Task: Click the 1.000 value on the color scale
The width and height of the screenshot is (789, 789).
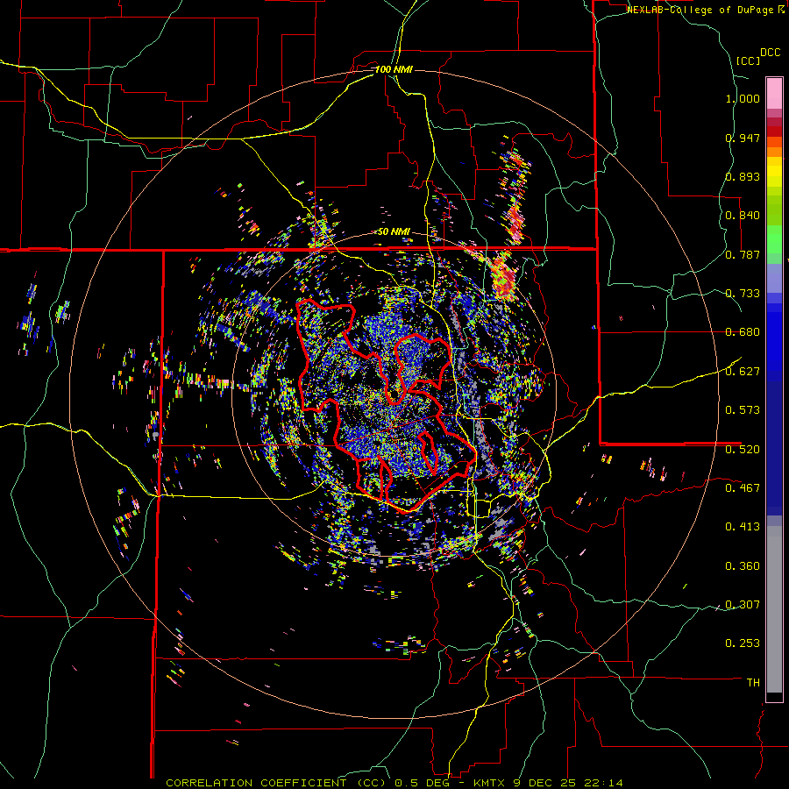Action: click(743, 98)
